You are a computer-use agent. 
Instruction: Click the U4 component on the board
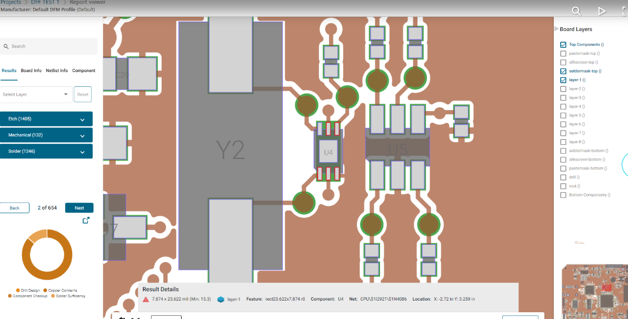click(328, 152)
